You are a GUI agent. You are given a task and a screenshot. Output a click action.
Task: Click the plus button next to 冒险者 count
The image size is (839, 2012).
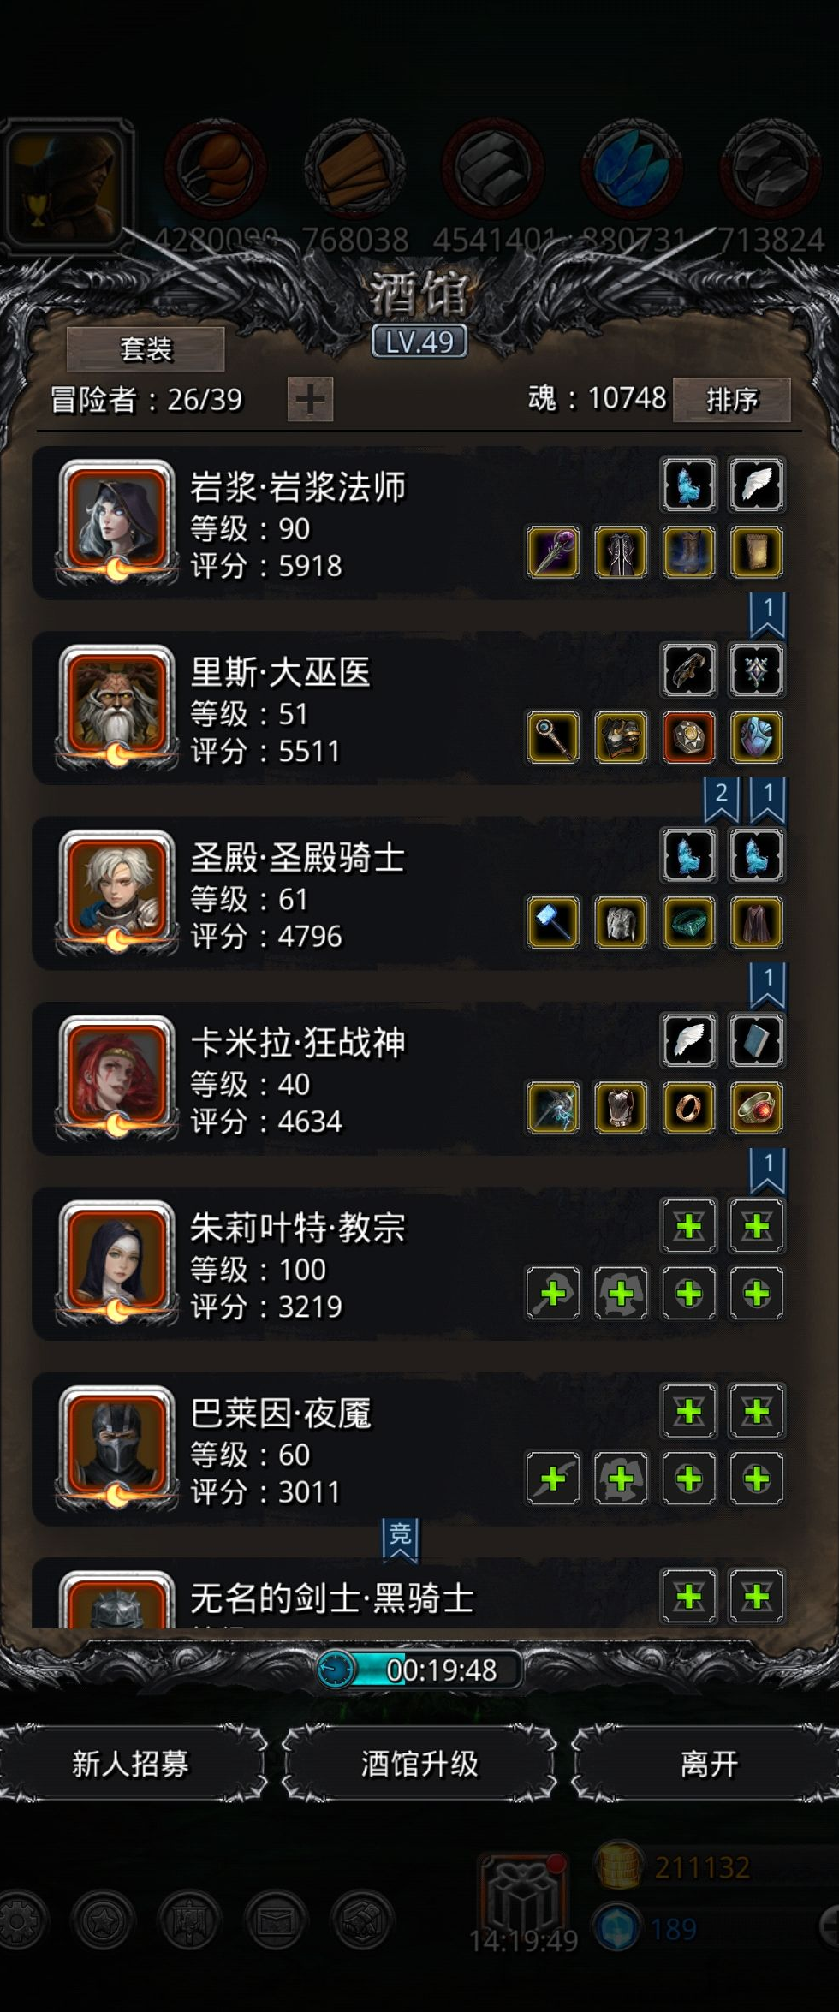310,399
